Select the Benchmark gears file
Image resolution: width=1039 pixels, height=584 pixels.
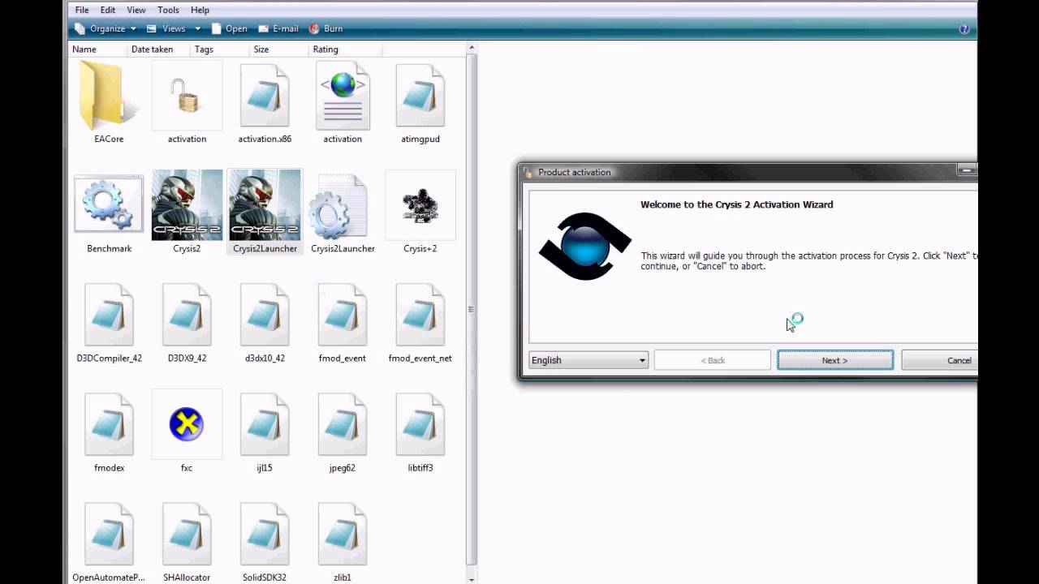point(109,212)
